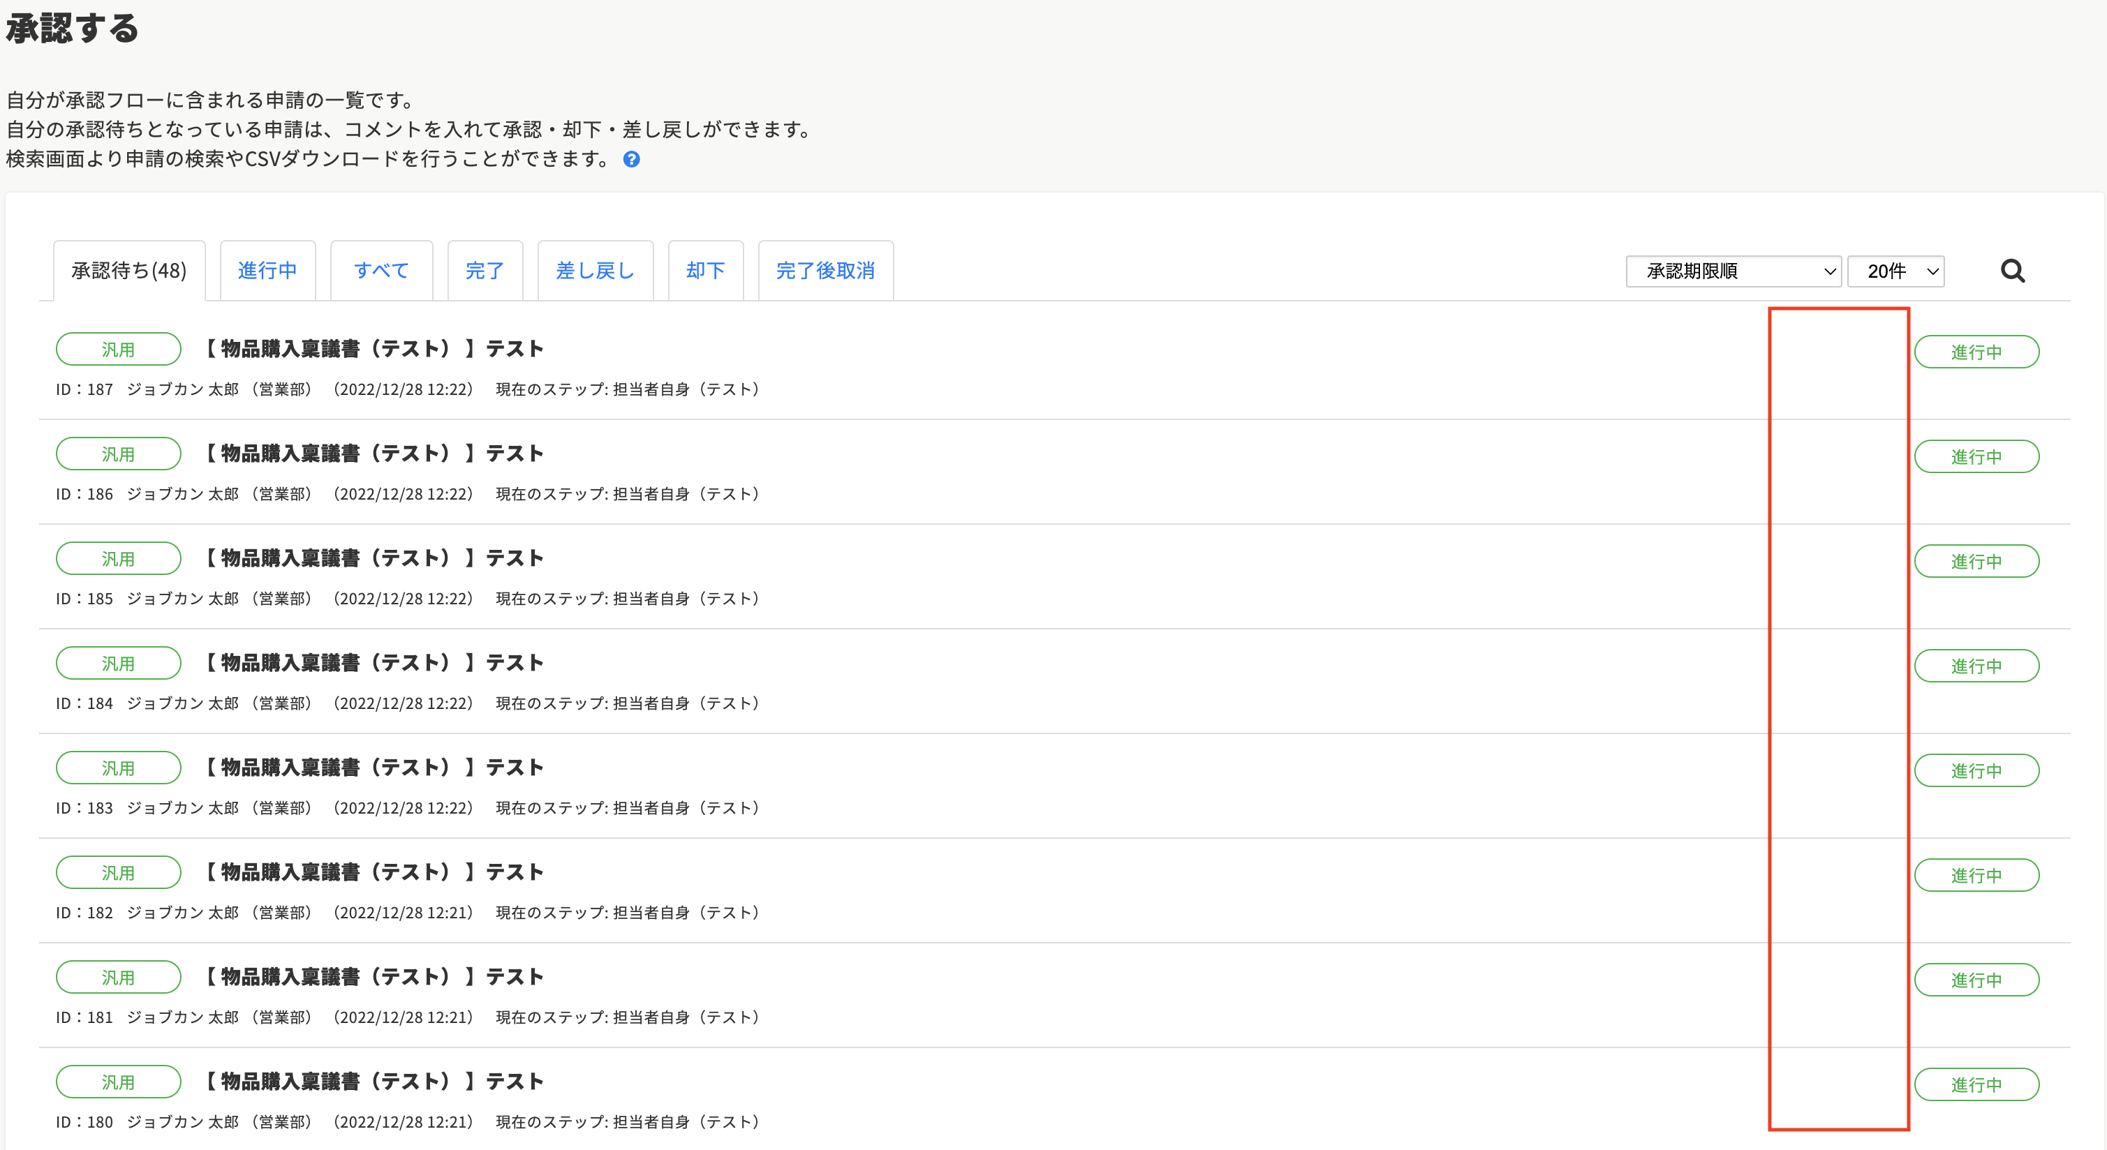Click the 汎用 tag on ID 182 row

(118, 873)
